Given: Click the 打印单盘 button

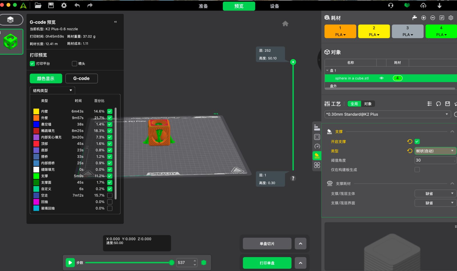Looking at the screenshot, I should pyautogui.click(x=267, y=263).
